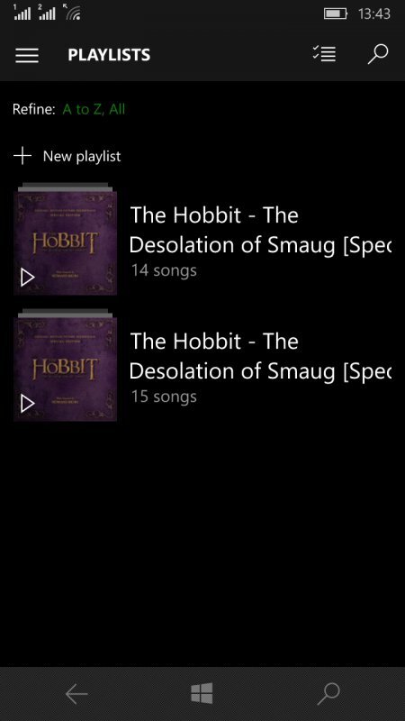
Task: Open the A to Z, All refine options
Action: click(x=94, y=109)
